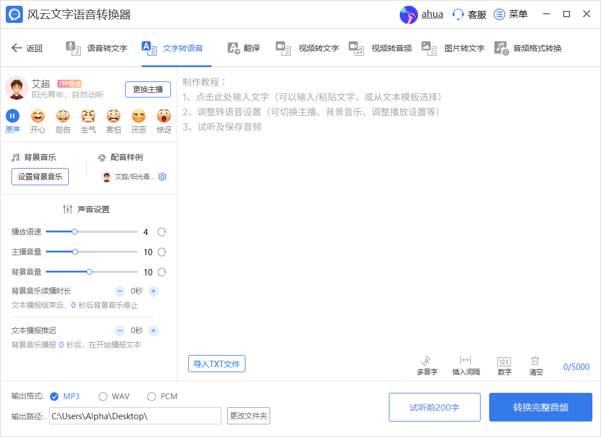Choose the 悲伤 sad emotion face

click(x=63, y=116)
